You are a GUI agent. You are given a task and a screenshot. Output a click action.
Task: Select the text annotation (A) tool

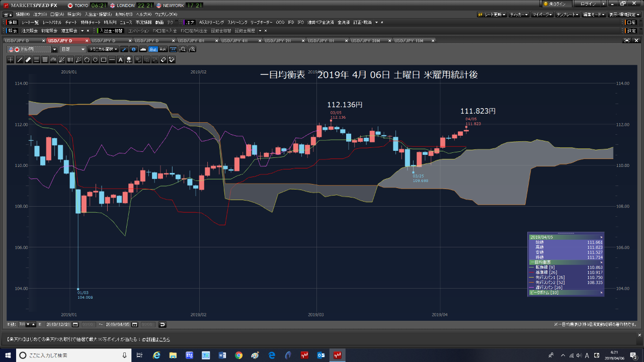(120, 59)
